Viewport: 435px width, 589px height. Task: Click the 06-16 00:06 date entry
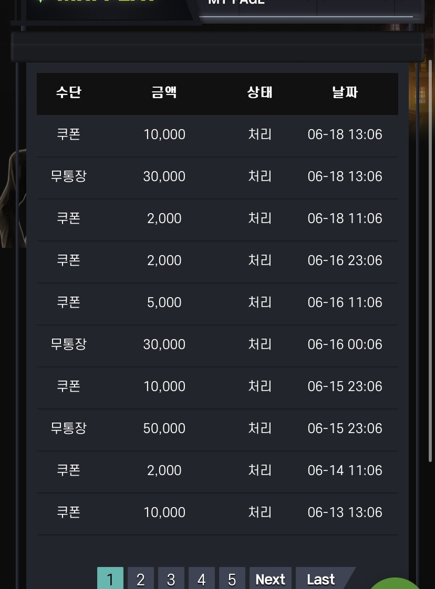[x=345, y=344]
